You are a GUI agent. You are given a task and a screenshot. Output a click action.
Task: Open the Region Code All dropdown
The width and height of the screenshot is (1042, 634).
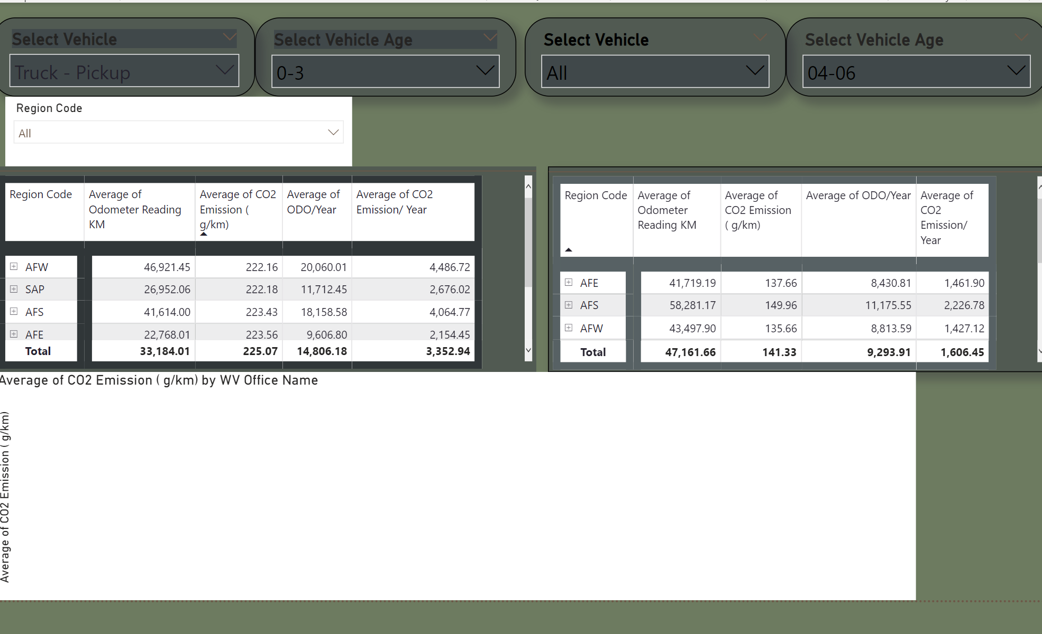pyautogui.click(x=179, y=133)
